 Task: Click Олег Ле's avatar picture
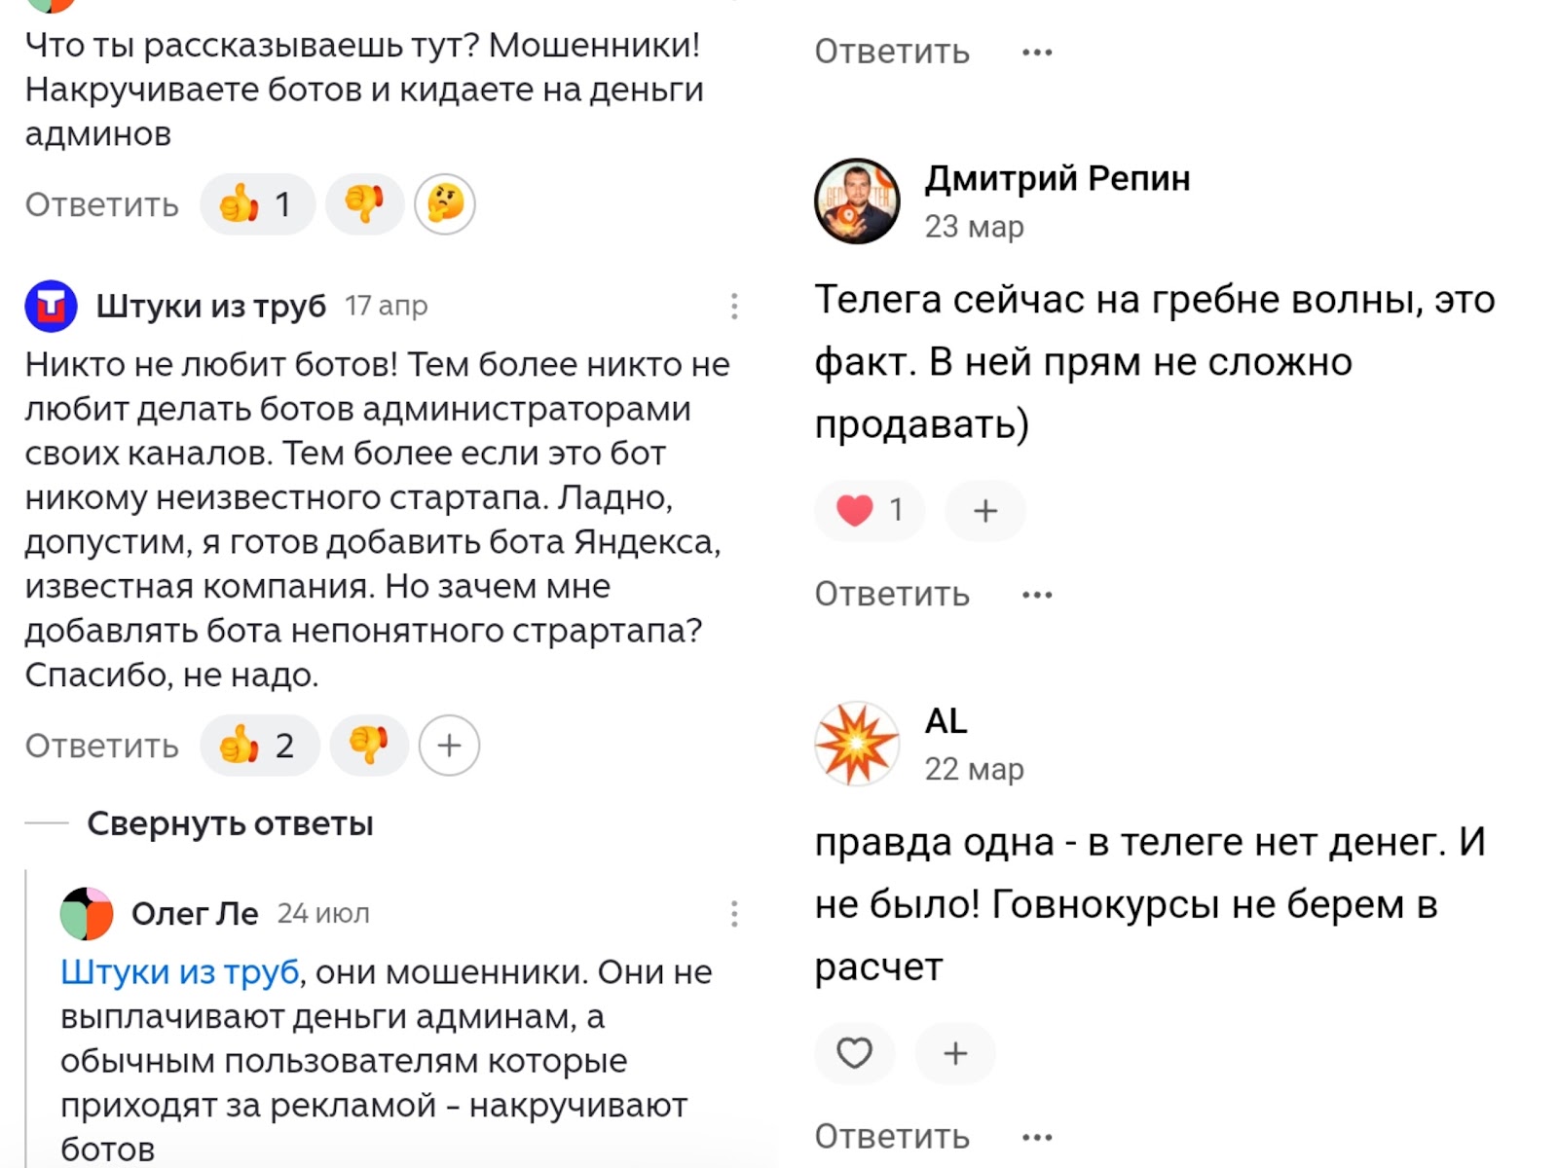(x=88, y=913)
